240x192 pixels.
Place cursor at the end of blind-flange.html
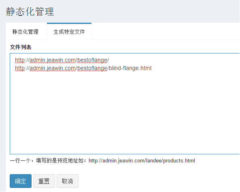coord(151,68)
